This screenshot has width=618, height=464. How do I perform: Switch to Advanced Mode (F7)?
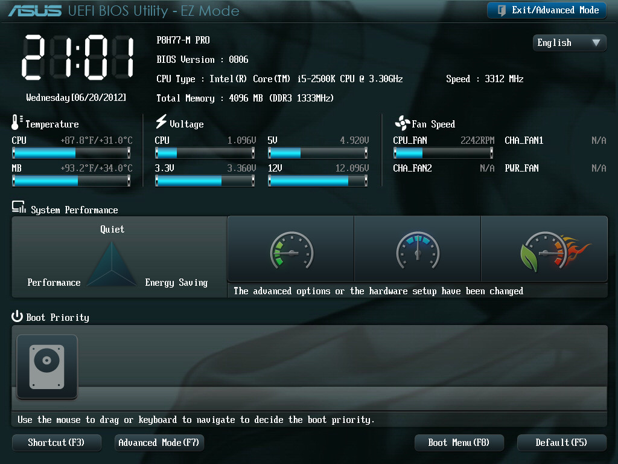(x=159, y=443)
